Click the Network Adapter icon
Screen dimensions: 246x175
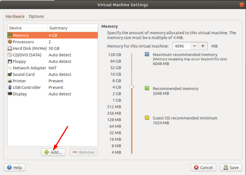pyautogui.click(x=10, y=68)
